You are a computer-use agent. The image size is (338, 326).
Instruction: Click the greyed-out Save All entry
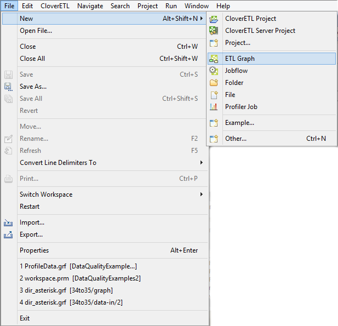pos(105,99)
